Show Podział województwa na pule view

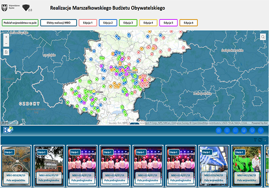pyautogui.click(x=20, y=23)
